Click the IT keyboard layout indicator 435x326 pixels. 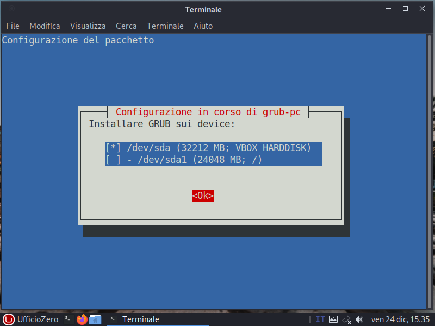coord(320,319)
